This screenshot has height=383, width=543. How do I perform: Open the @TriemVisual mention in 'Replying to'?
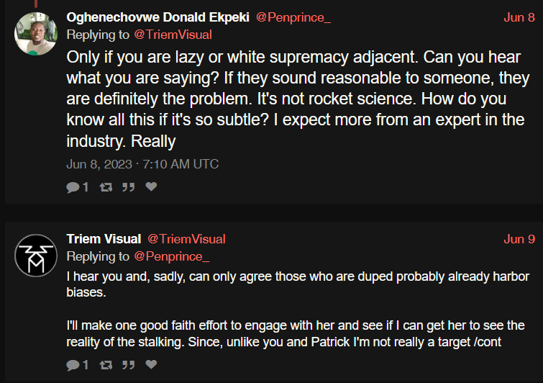click(173, 35)
